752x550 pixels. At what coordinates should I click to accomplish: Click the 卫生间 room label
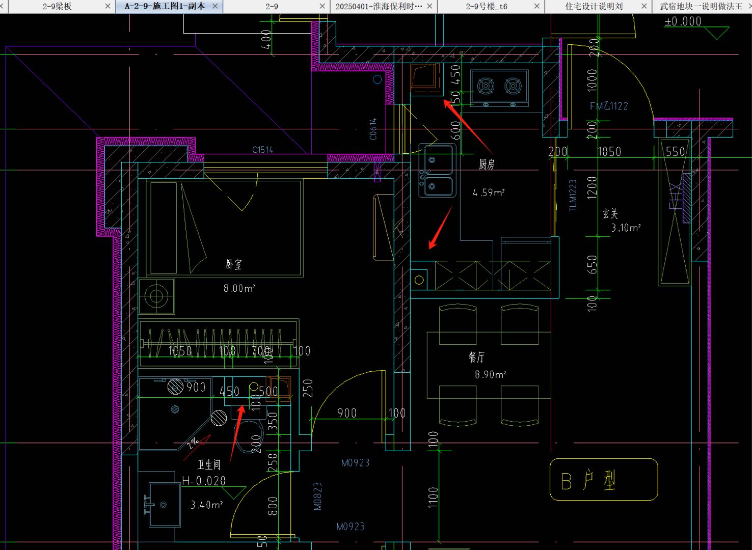[209, 464]
